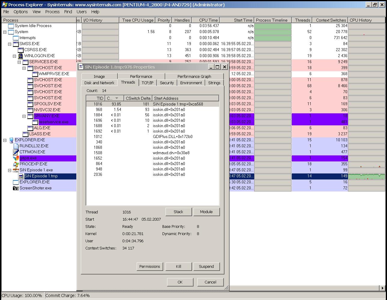Collapse the top-level EXPLORER.EXE tree node
This screenshot has width=387, height=300.
[5, 140]
